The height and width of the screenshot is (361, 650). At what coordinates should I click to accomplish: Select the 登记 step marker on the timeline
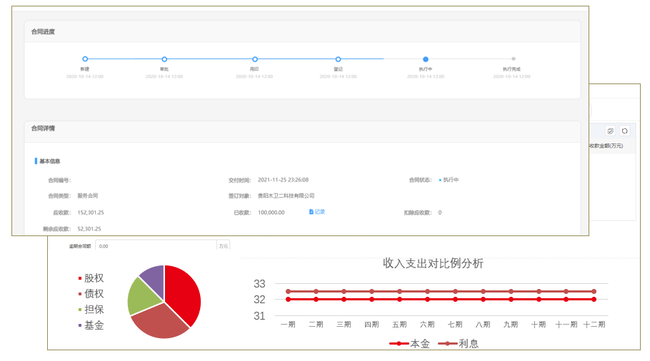coord(339,59)
